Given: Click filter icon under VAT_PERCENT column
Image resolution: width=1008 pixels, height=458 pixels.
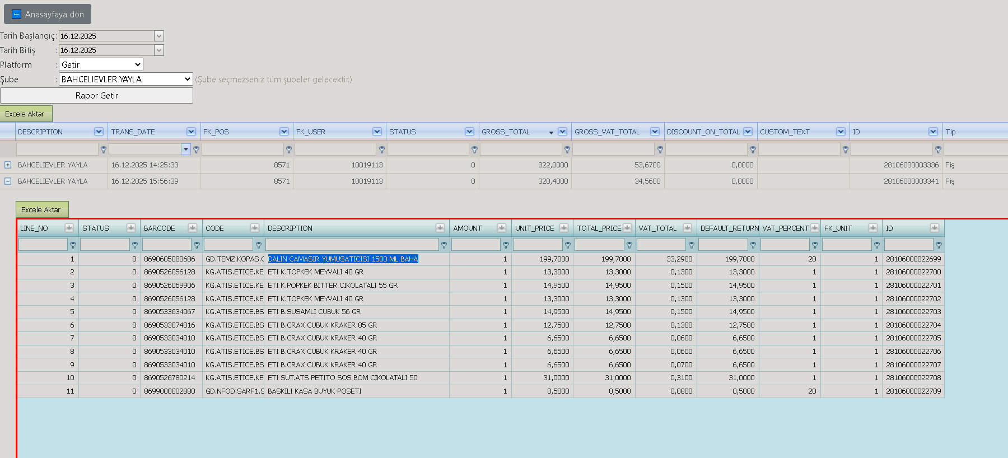Looking at the screenshot, I should [815, 245].
